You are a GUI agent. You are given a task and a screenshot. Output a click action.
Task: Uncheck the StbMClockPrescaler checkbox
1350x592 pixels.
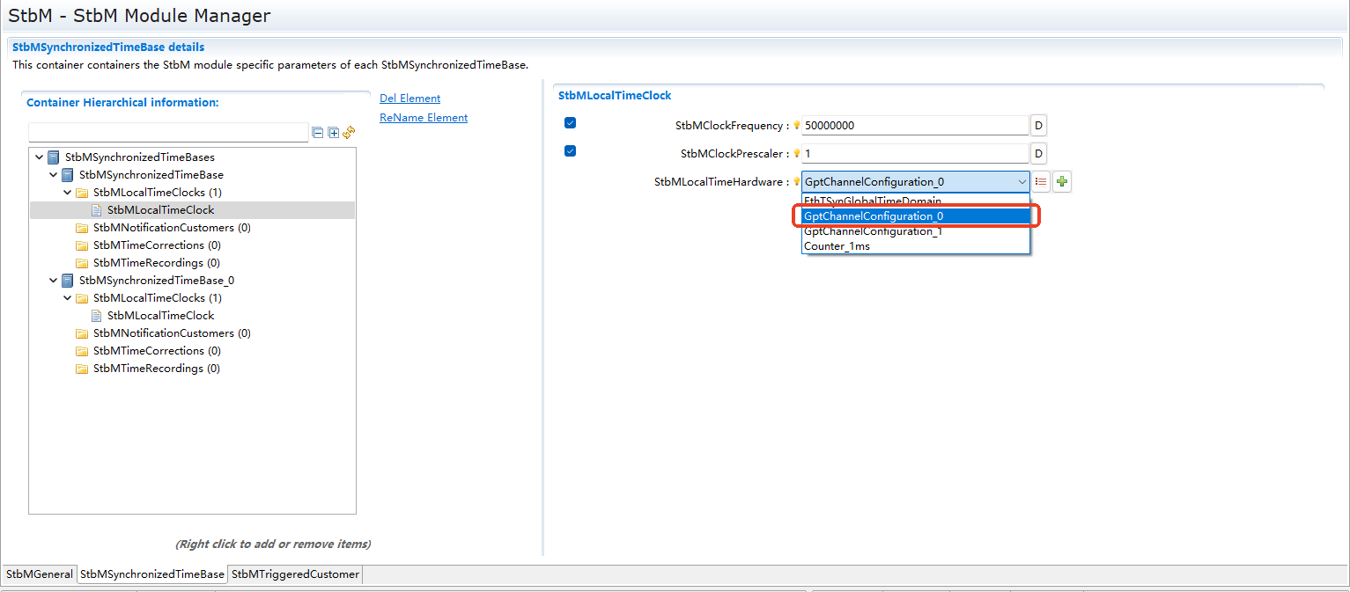coord(570,151)
